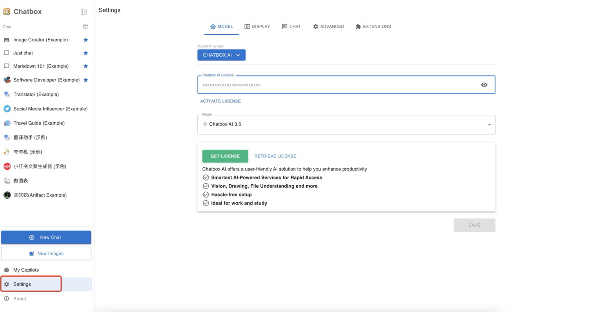Show the license key with the eye icon

click(484, 85)
